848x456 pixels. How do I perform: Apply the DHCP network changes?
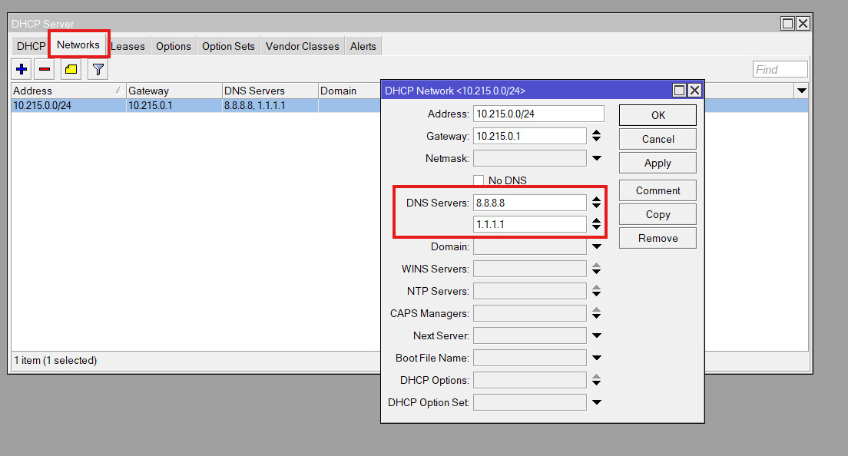[x=657, y=162]
